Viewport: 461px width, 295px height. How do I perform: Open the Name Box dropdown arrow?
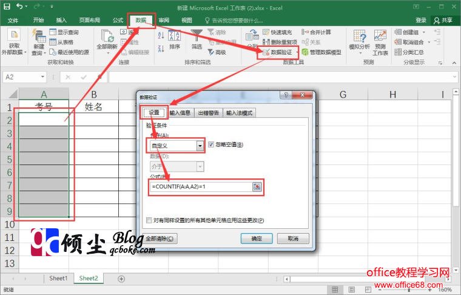[42, 77]
